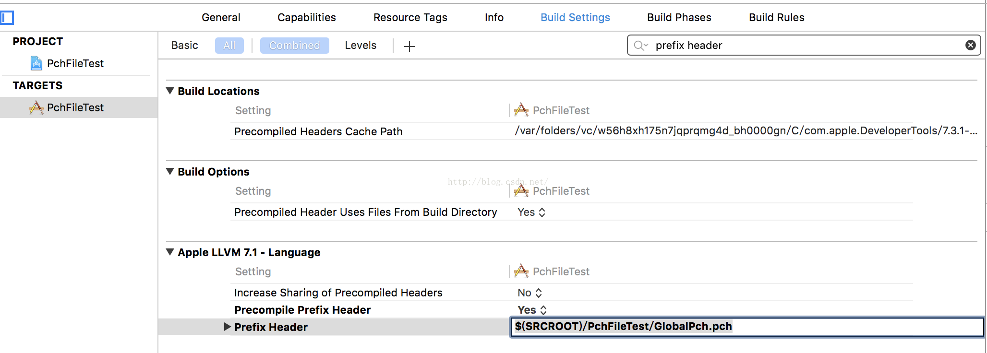
Task: Select Precompiled Headers Cache Path setting
Action: click(318, 131)
